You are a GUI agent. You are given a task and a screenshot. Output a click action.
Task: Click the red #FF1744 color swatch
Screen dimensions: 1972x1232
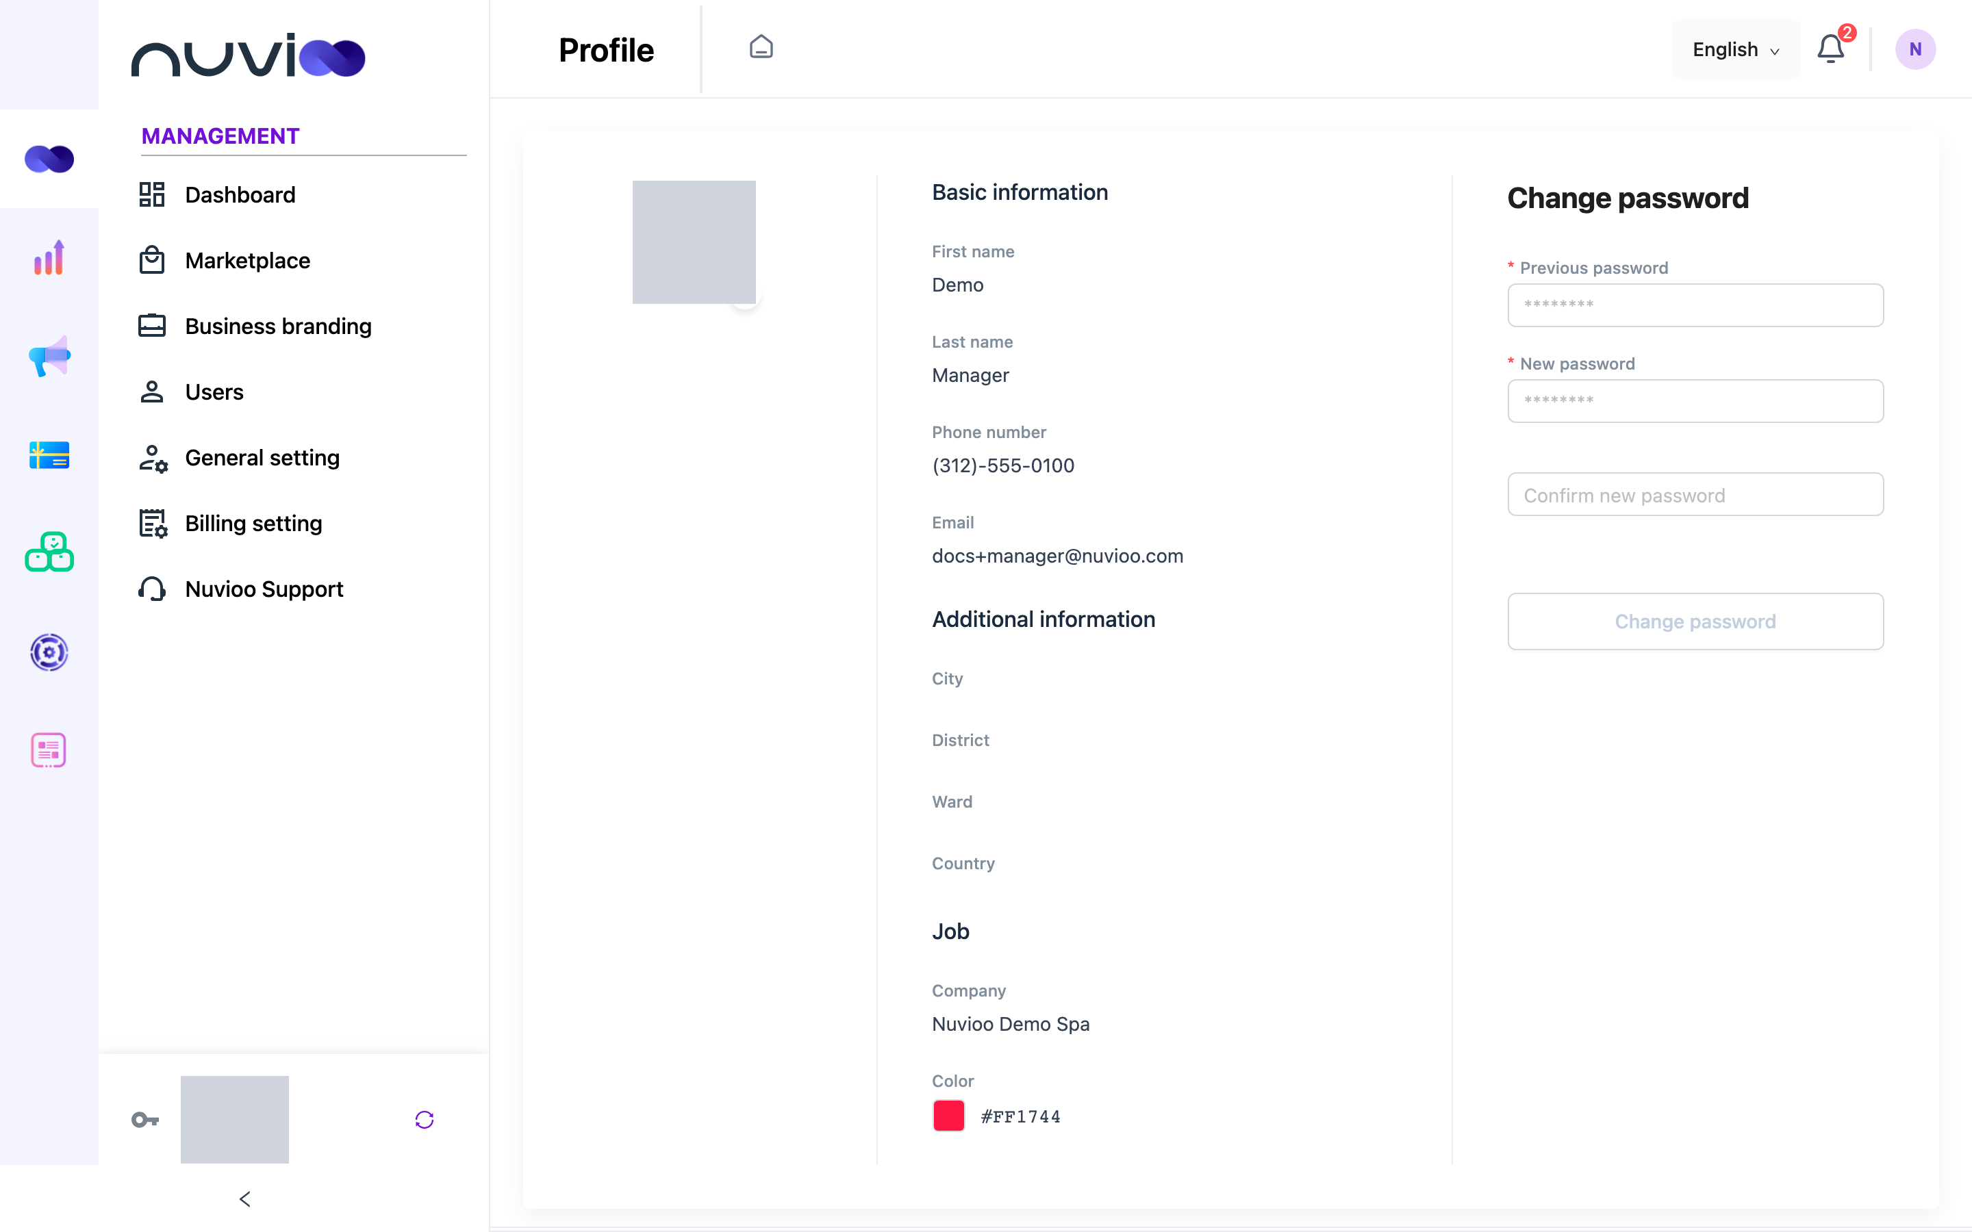click(948, 1116)
